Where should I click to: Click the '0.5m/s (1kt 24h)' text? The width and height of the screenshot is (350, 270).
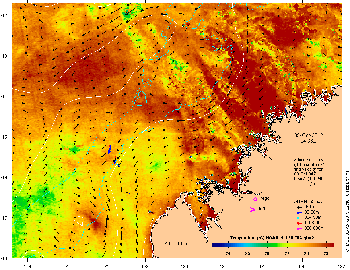[309, 179]
